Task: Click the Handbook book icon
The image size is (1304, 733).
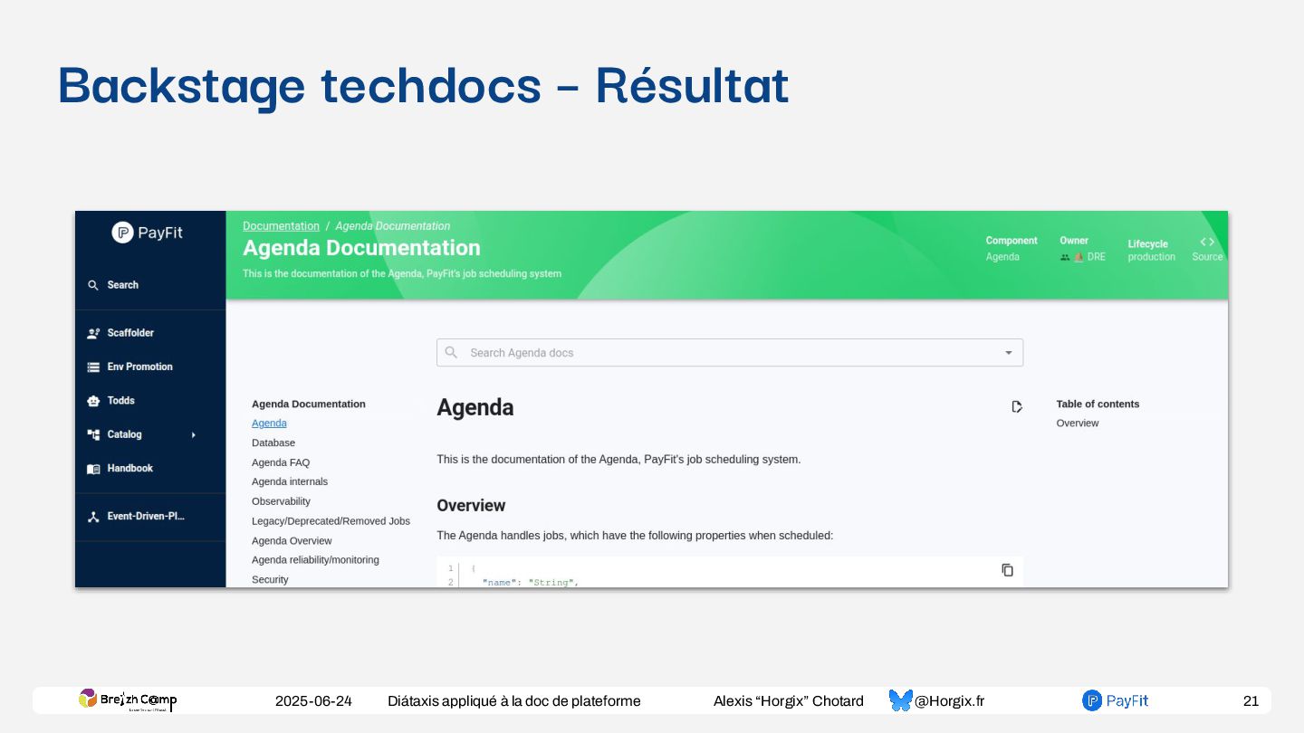Action: tap(93, 469)
